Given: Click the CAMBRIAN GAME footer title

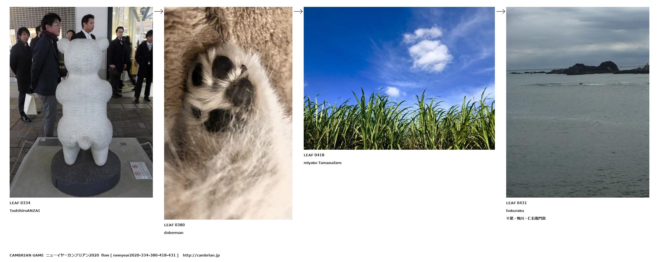Looking at the screenshot, I should 27,255.
